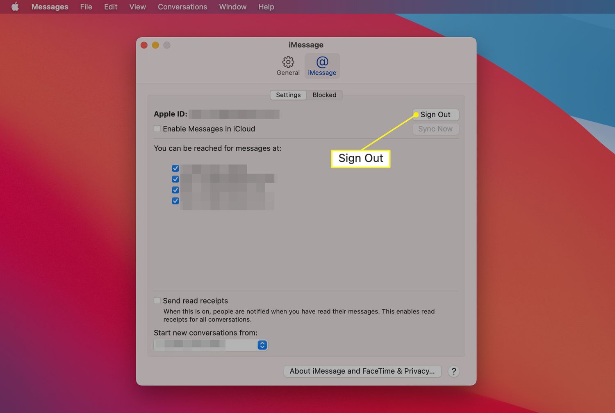615x413 pixels.
Task: Uncheck the first reachable address checkbox
Action: coord(175,168)
